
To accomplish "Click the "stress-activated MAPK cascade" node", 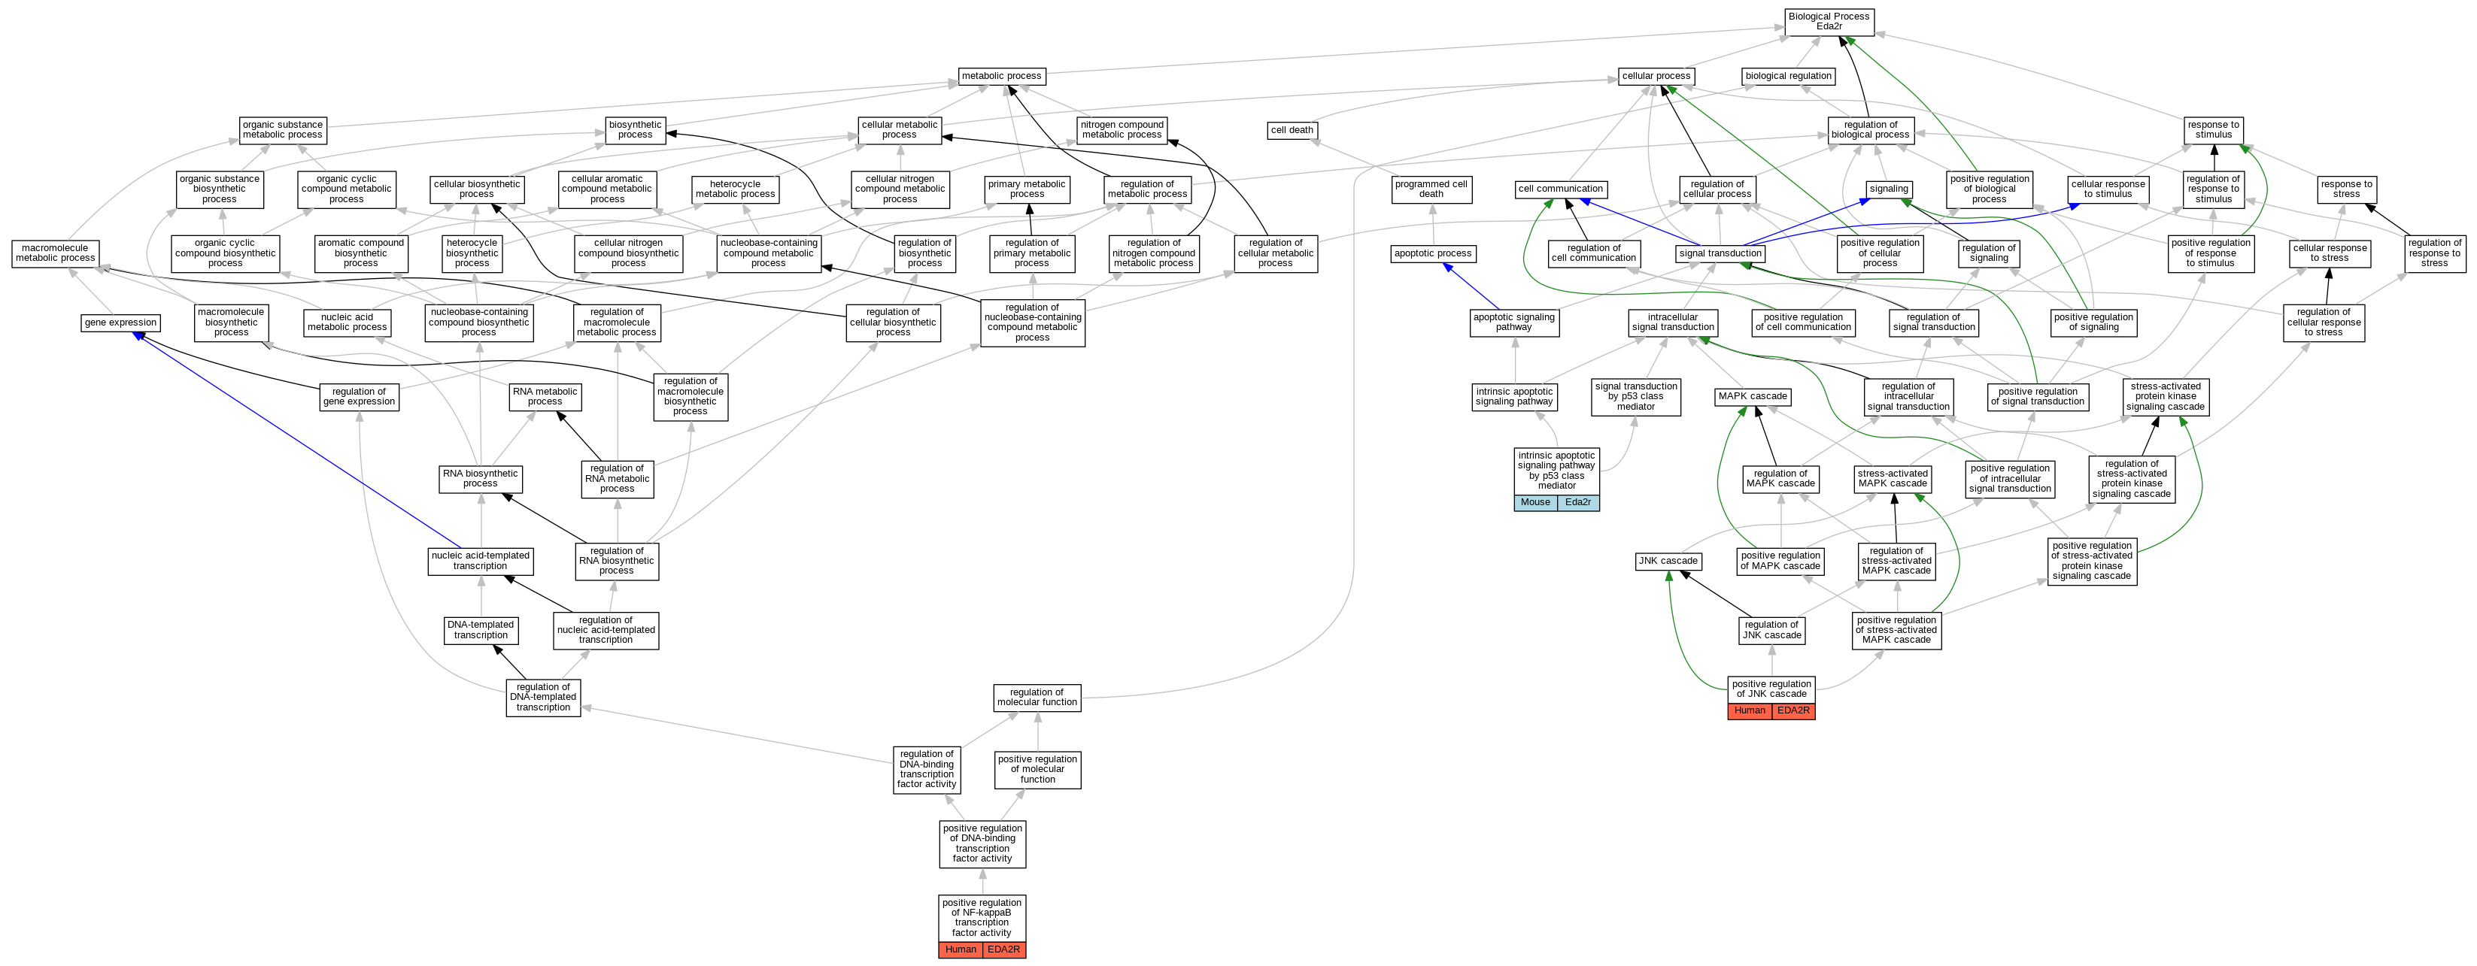I will coord(1893,480).
